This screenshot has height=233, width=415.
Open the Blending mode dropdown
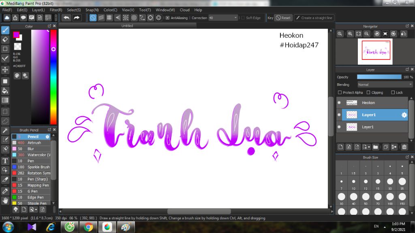point(385,85)
